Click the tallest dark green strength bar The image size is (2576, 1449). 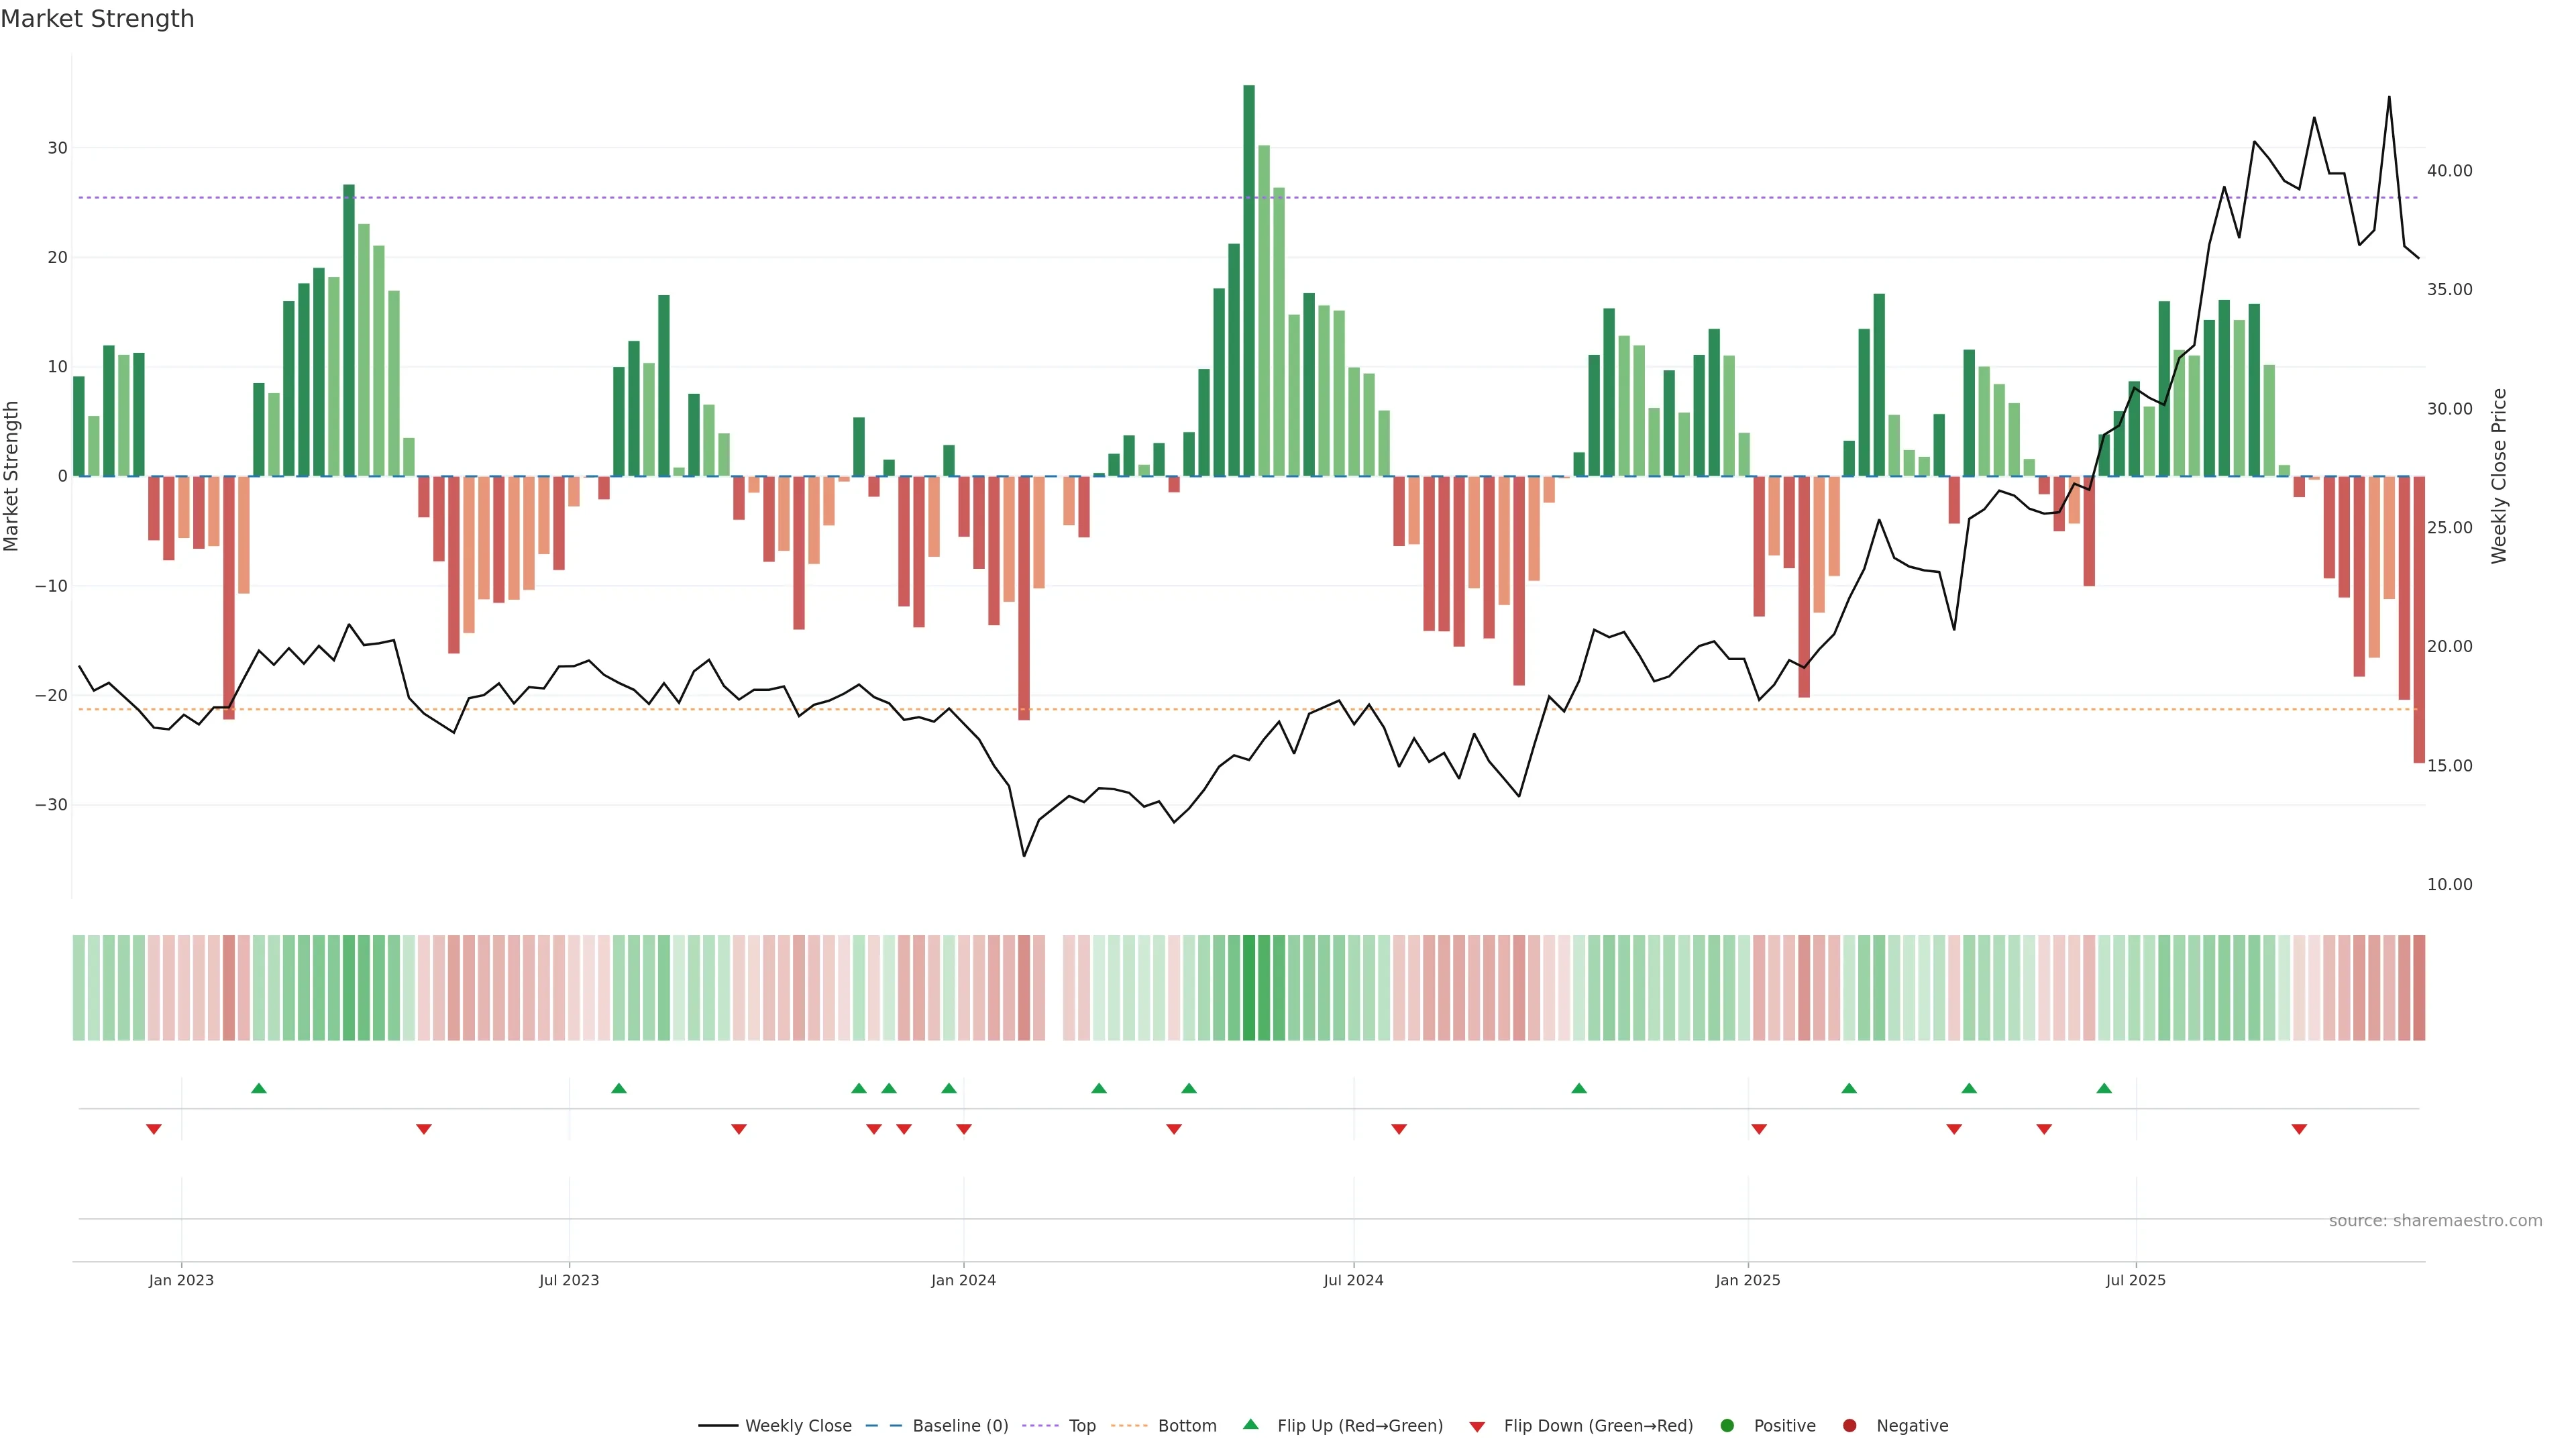coord(1249,280)
